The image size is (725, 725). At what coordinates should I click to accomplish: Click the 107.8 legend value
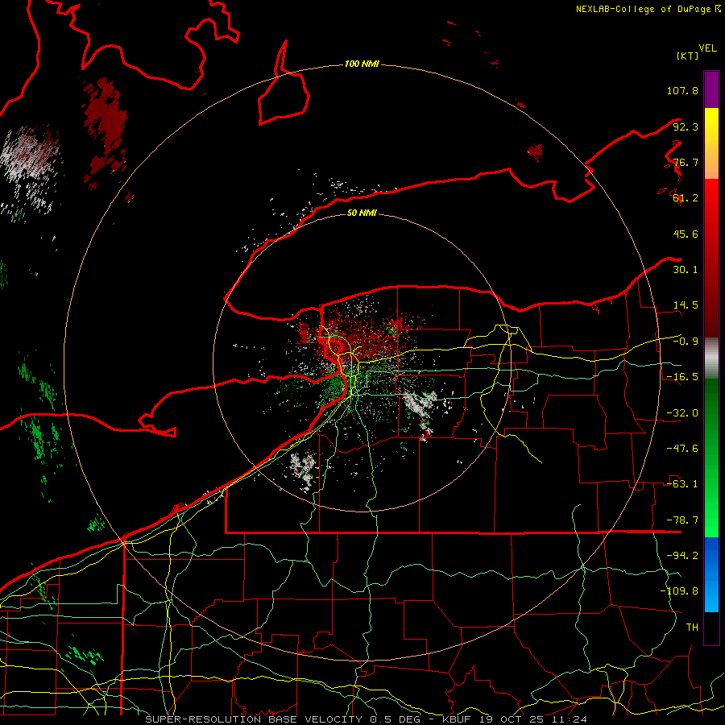[x=682, y=90]
